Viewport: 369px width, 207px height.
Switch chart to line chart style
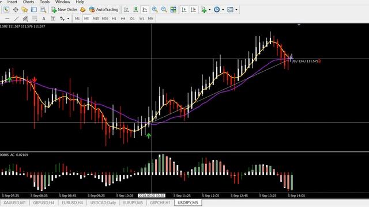145,10
